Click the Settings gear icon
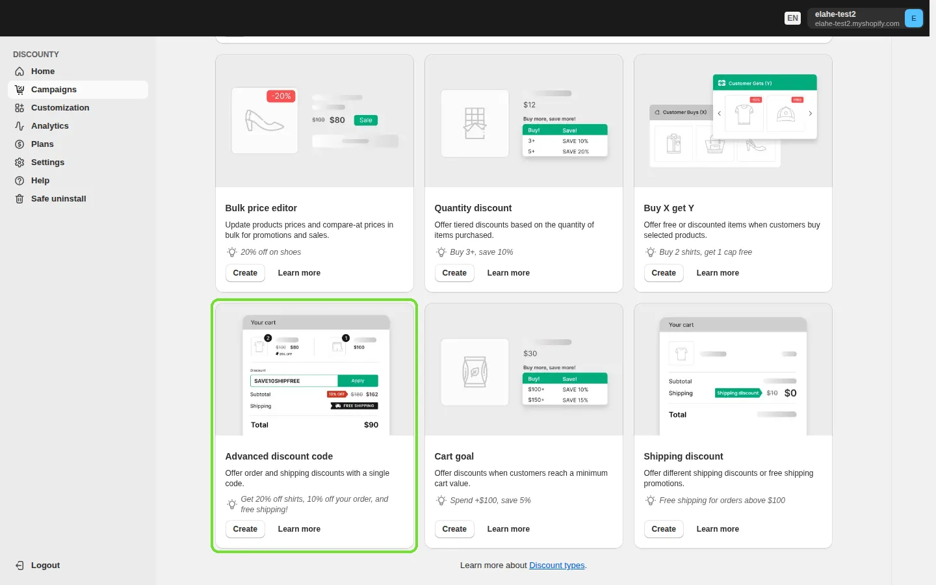Screen dimensions: 936x585 pos(19,162)
